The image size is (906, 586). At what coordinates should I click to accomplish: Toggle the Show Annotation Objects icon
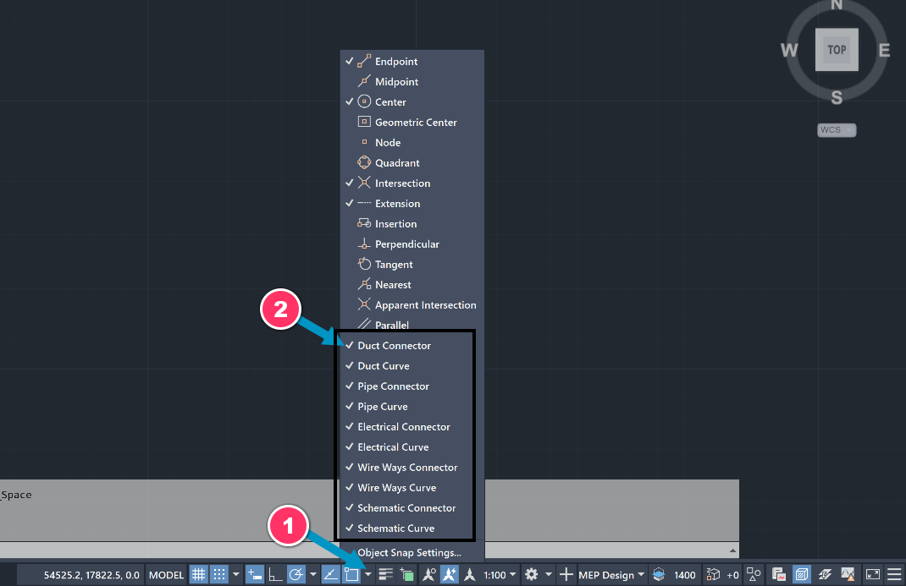(428, 574)
